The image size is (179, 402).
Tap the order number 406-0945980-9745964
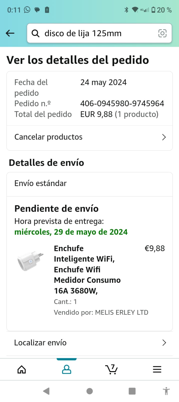click(122, 103)
